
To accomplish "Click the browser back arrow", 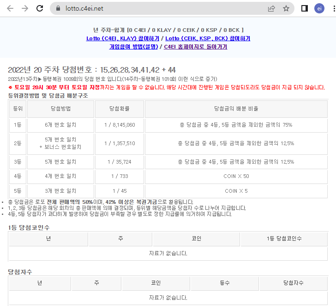I will 10,8.
